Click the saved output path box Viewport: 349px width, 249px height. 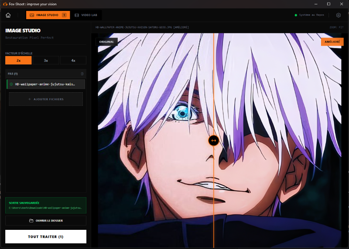tap(46, 205)
